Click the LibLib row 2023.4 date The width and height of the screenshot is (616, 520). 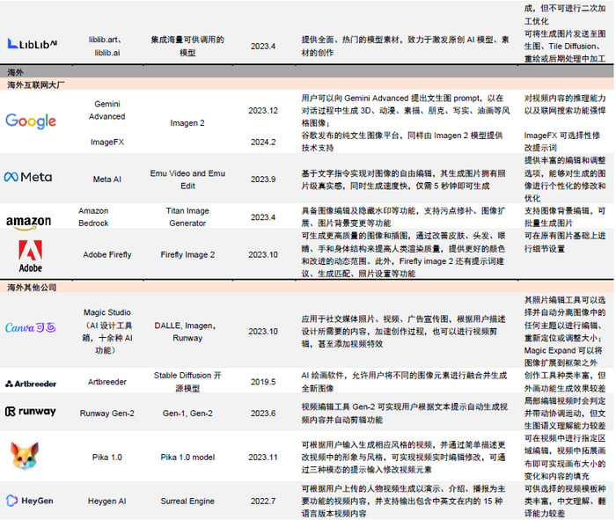point(263,47)
